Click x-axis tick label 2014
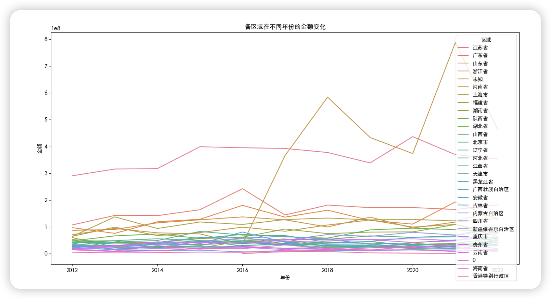Image resolution: width=551 pixels, height=299 pixels. click(157, 270)
